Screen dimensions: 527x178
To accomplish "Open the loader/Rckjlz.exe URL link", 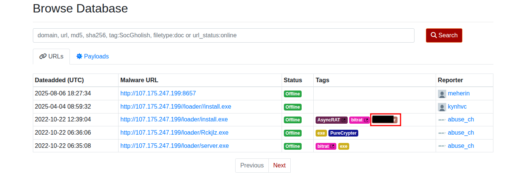I will pyautogui.click(x=174, y=133).
